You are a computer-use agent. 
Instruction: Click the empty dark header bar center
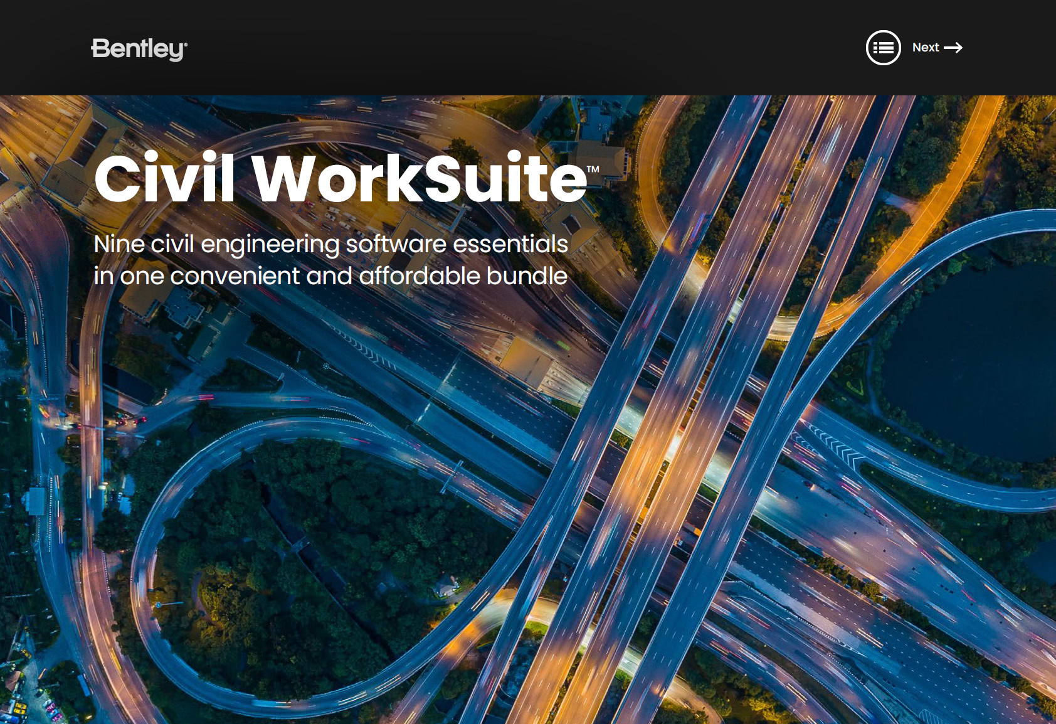[x=527, y=48]
